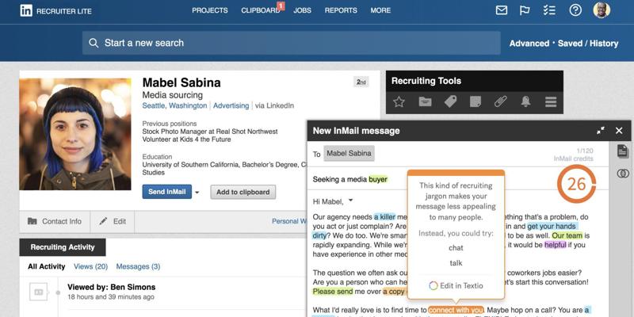The width and height of the screenshot is (634, 317).
Task: Add a note with the sticky note icon
Action: point(475,101)
